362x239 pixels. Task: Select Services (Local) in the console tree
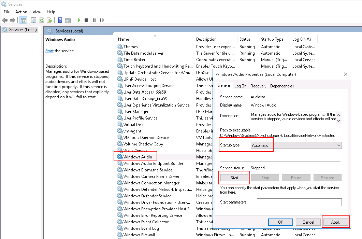tap(23, 30)
